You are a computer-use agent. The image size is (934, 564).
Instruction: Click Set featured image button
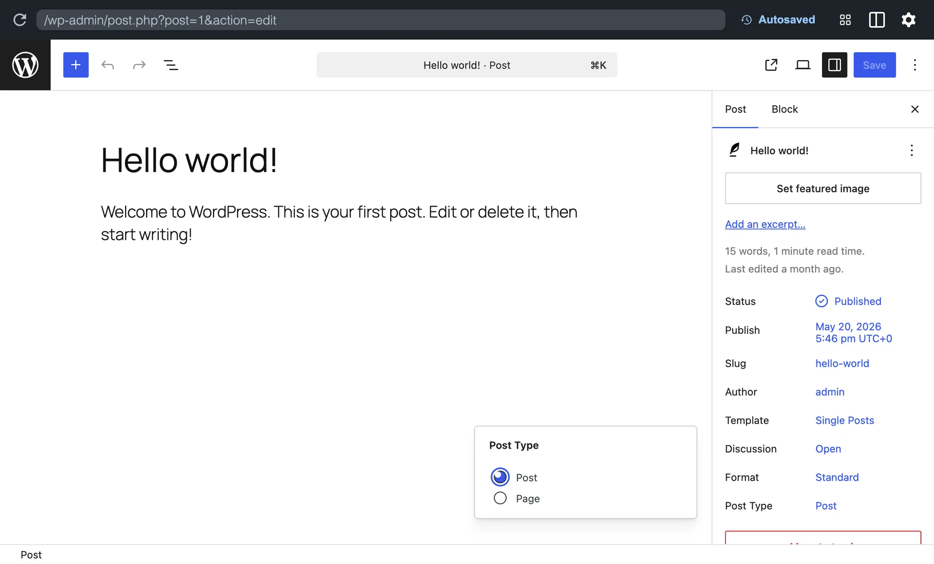pyautogui.click(x=823, y=188)
